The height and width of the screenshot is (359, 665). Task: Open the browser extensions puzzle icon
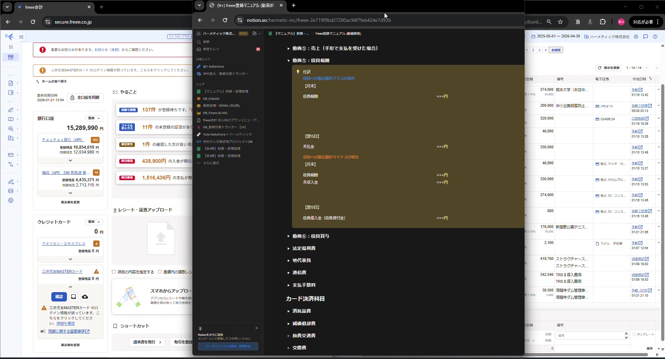coord(603,22)
